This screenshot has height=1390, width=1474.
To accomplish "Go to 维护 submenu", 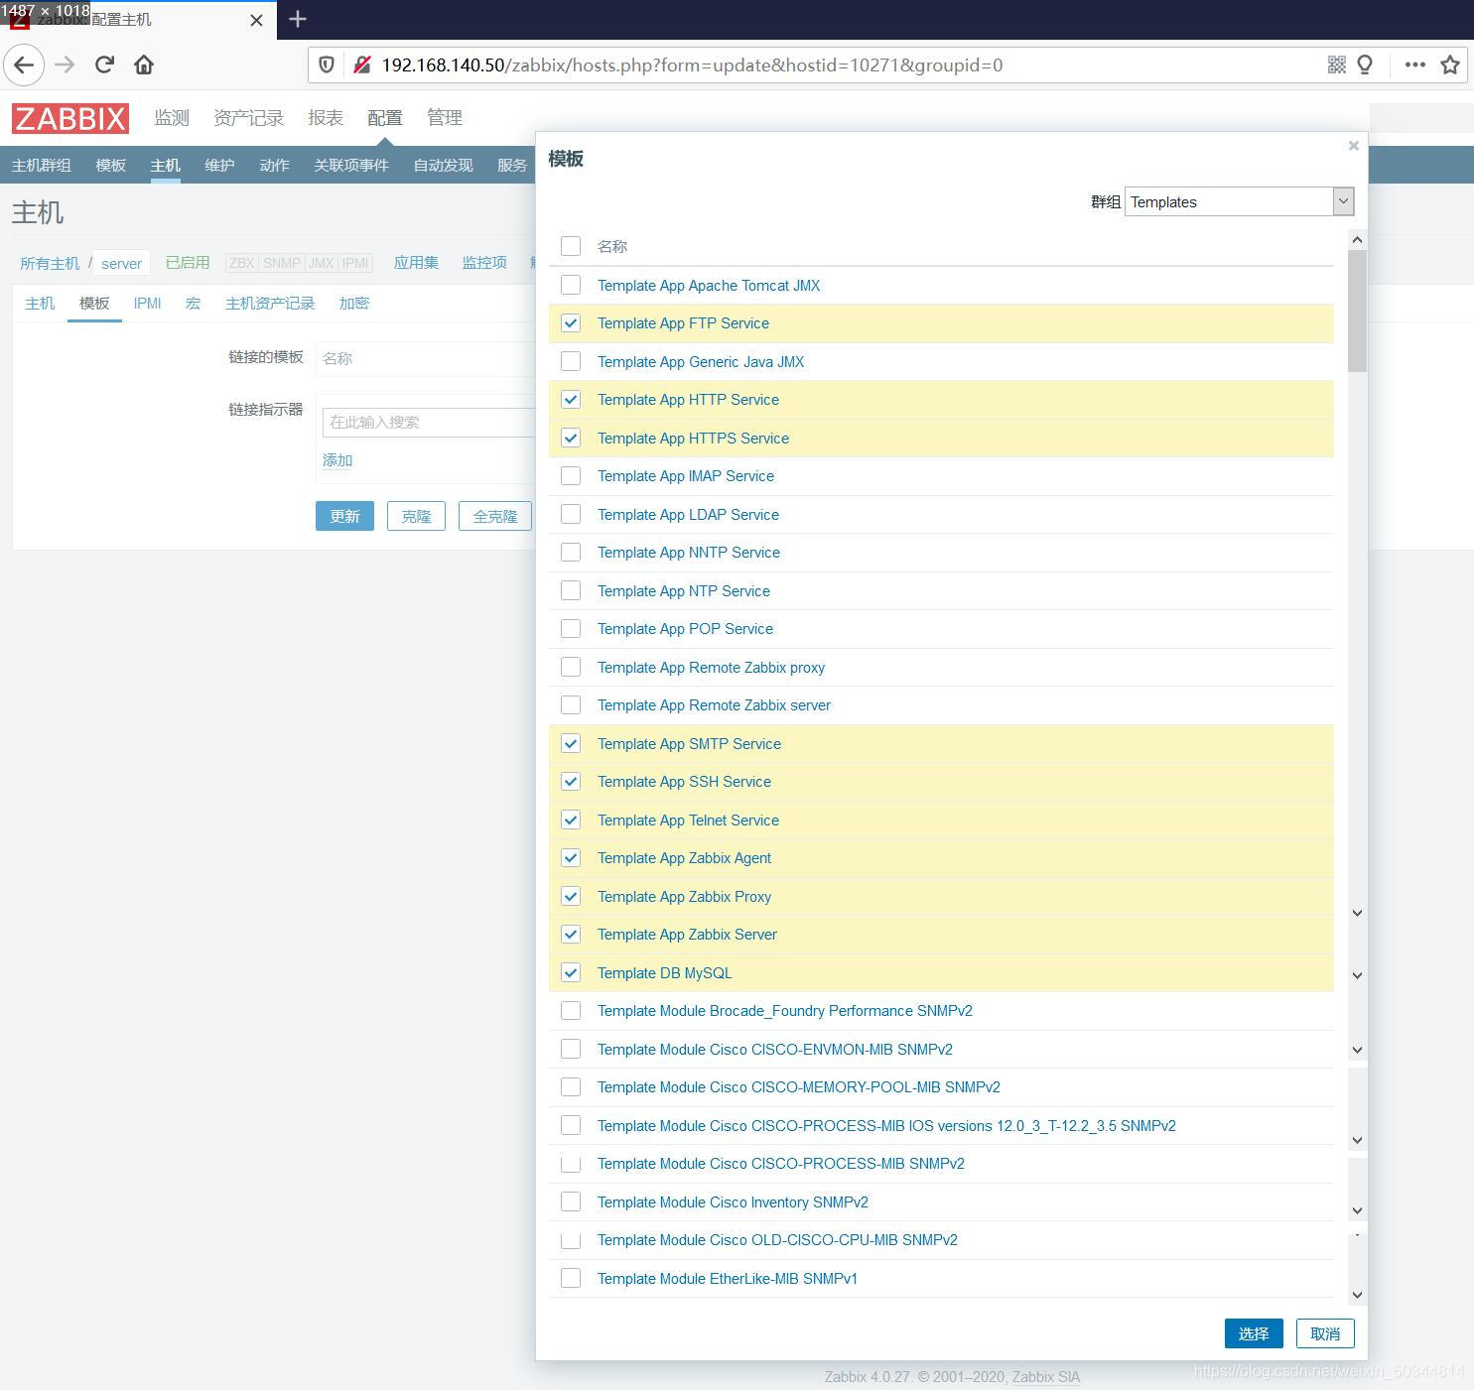I will point(219,166).
